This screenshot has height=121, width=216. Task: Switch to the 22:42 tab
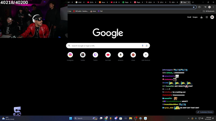click(x=80, y=2)
